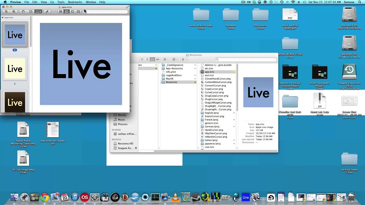The height and width of the screenshot is (205, 365).
Task: Select the dark brown Live thumbnail
Action: point(15,102)
